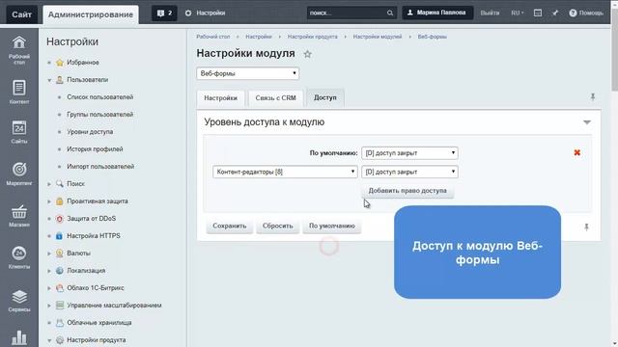This screenshot has height=347, width=618.
Task: Collapse the Уровень доступа к модулю section
Action: coord(587,122)
